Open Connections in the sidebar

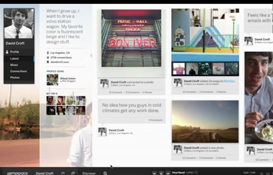click(x=19, y=71)
